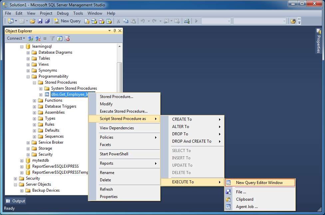Select Start PowerShell from context menu
The image size is (325, 215).
(124, 154)
